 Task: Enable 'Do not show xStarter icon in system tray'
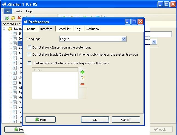[29, 47]
